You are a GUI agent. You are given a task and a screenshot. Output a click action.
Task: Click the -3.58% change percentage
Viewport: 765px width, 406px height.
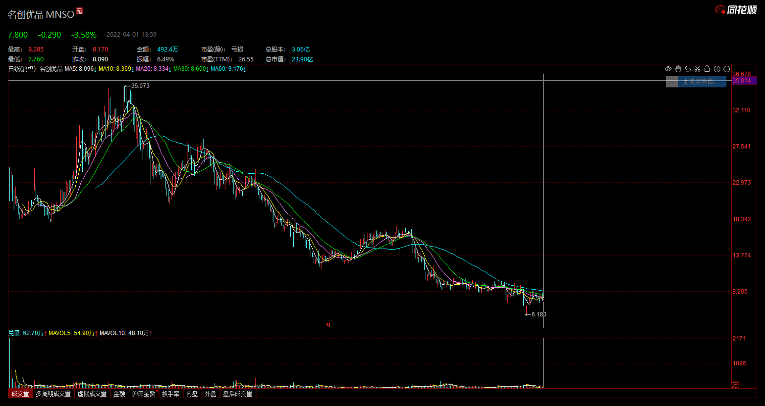tap(84, 35)
